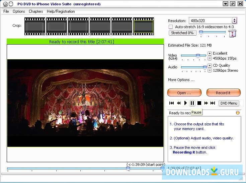Select the first crop preset filmstrip
This screenshot has width=246, height=183.
point(35,26)
